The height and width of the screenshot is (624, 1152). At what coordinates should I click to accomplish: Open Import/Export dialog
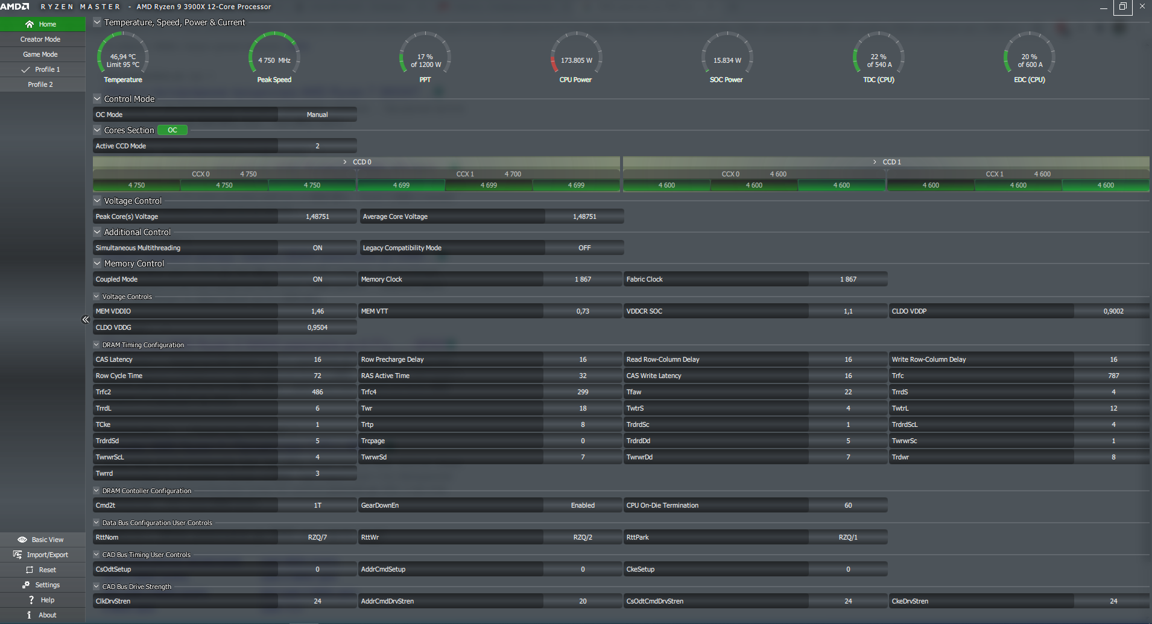pos(43,555)
